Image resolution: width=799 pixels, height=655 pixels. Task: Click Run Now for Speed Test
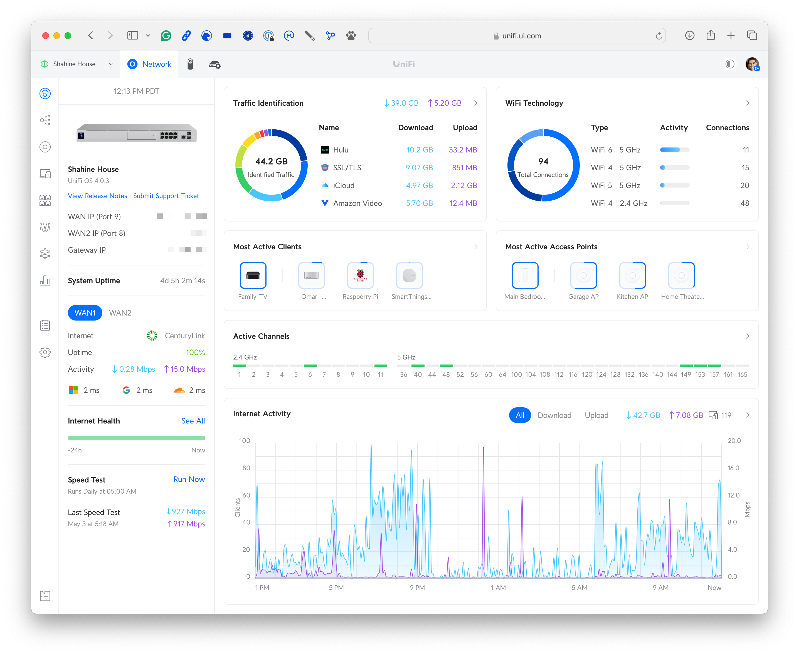click(189, 479)
